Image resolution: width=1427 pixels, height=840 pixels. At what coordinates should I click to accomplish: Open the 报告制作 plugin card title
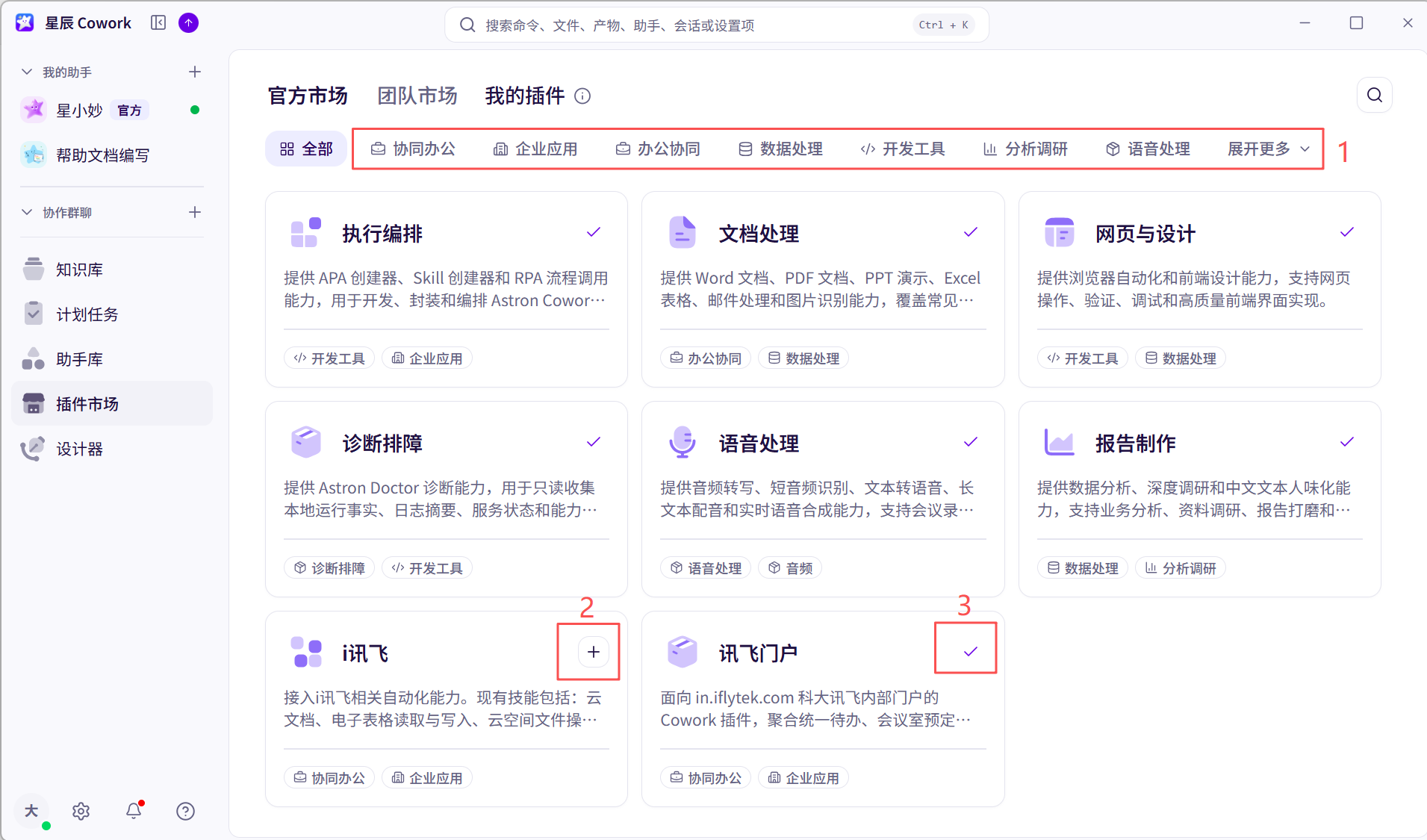tap(1135, 444)
